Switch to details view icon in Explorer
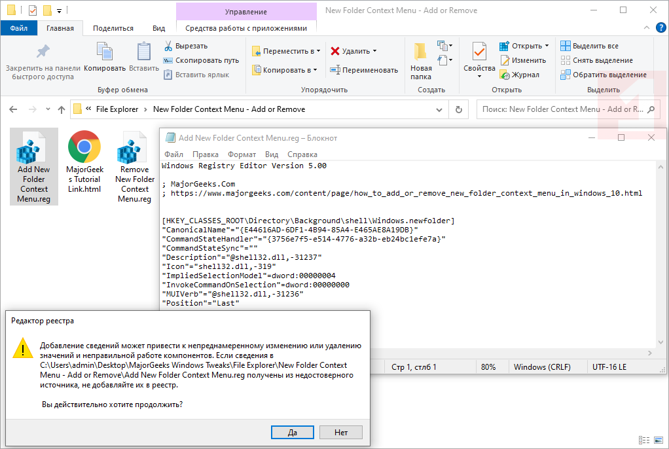The width and height of the screenshot is (669, 449). tap(644, 440)
